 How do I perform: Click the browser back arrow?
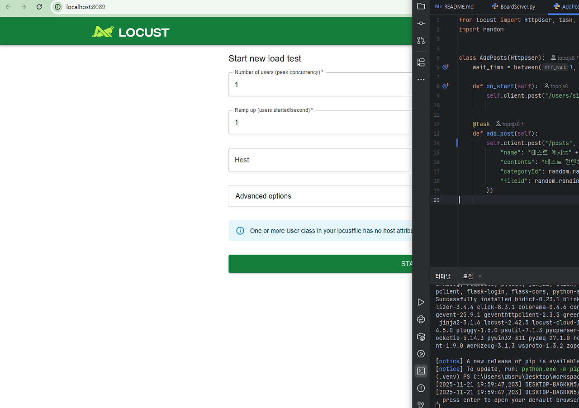pyautogui.click(x=8, y=7)
